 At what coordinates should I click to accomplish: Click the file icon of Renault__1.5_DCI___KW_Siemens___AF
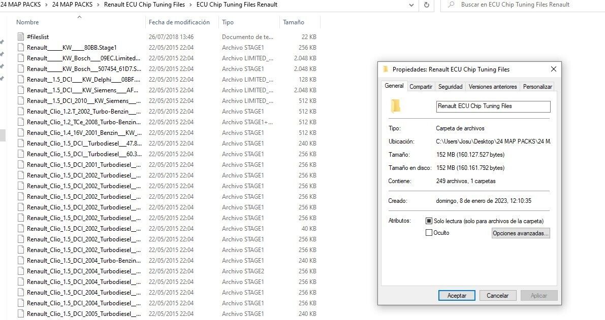coord(20,90)
